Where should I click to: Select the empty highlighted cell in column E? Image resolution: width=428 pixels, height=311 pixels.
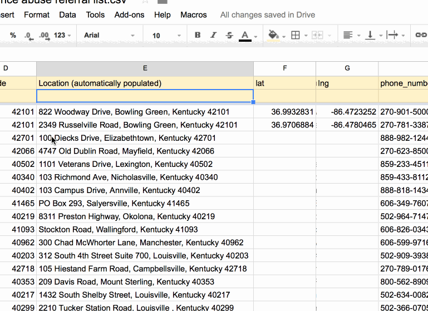click(145, 96)
